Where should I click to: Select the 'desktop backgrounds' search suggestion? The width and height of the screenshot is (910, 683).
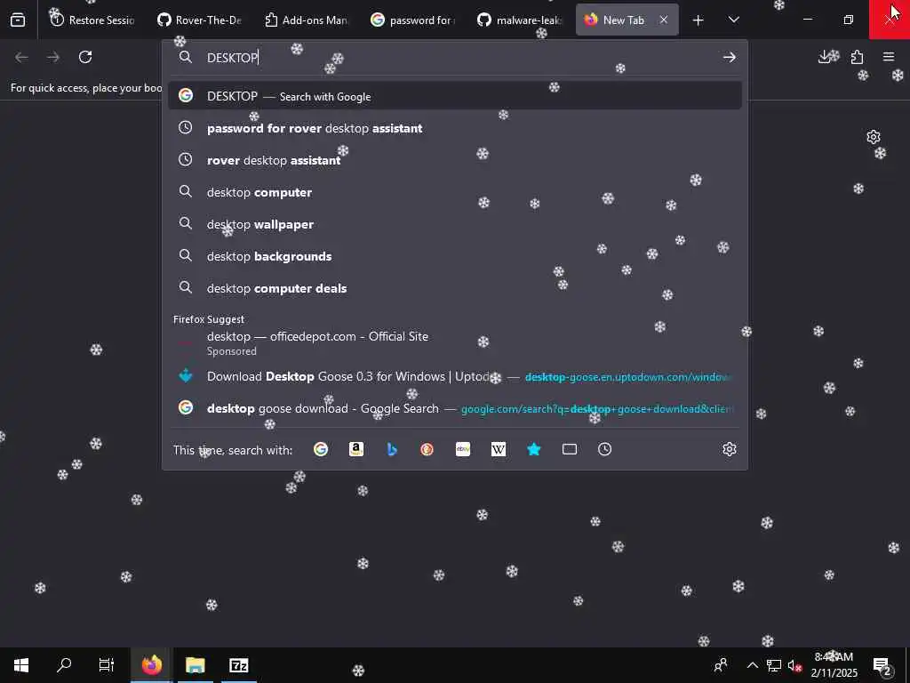(x=455, y=255)
